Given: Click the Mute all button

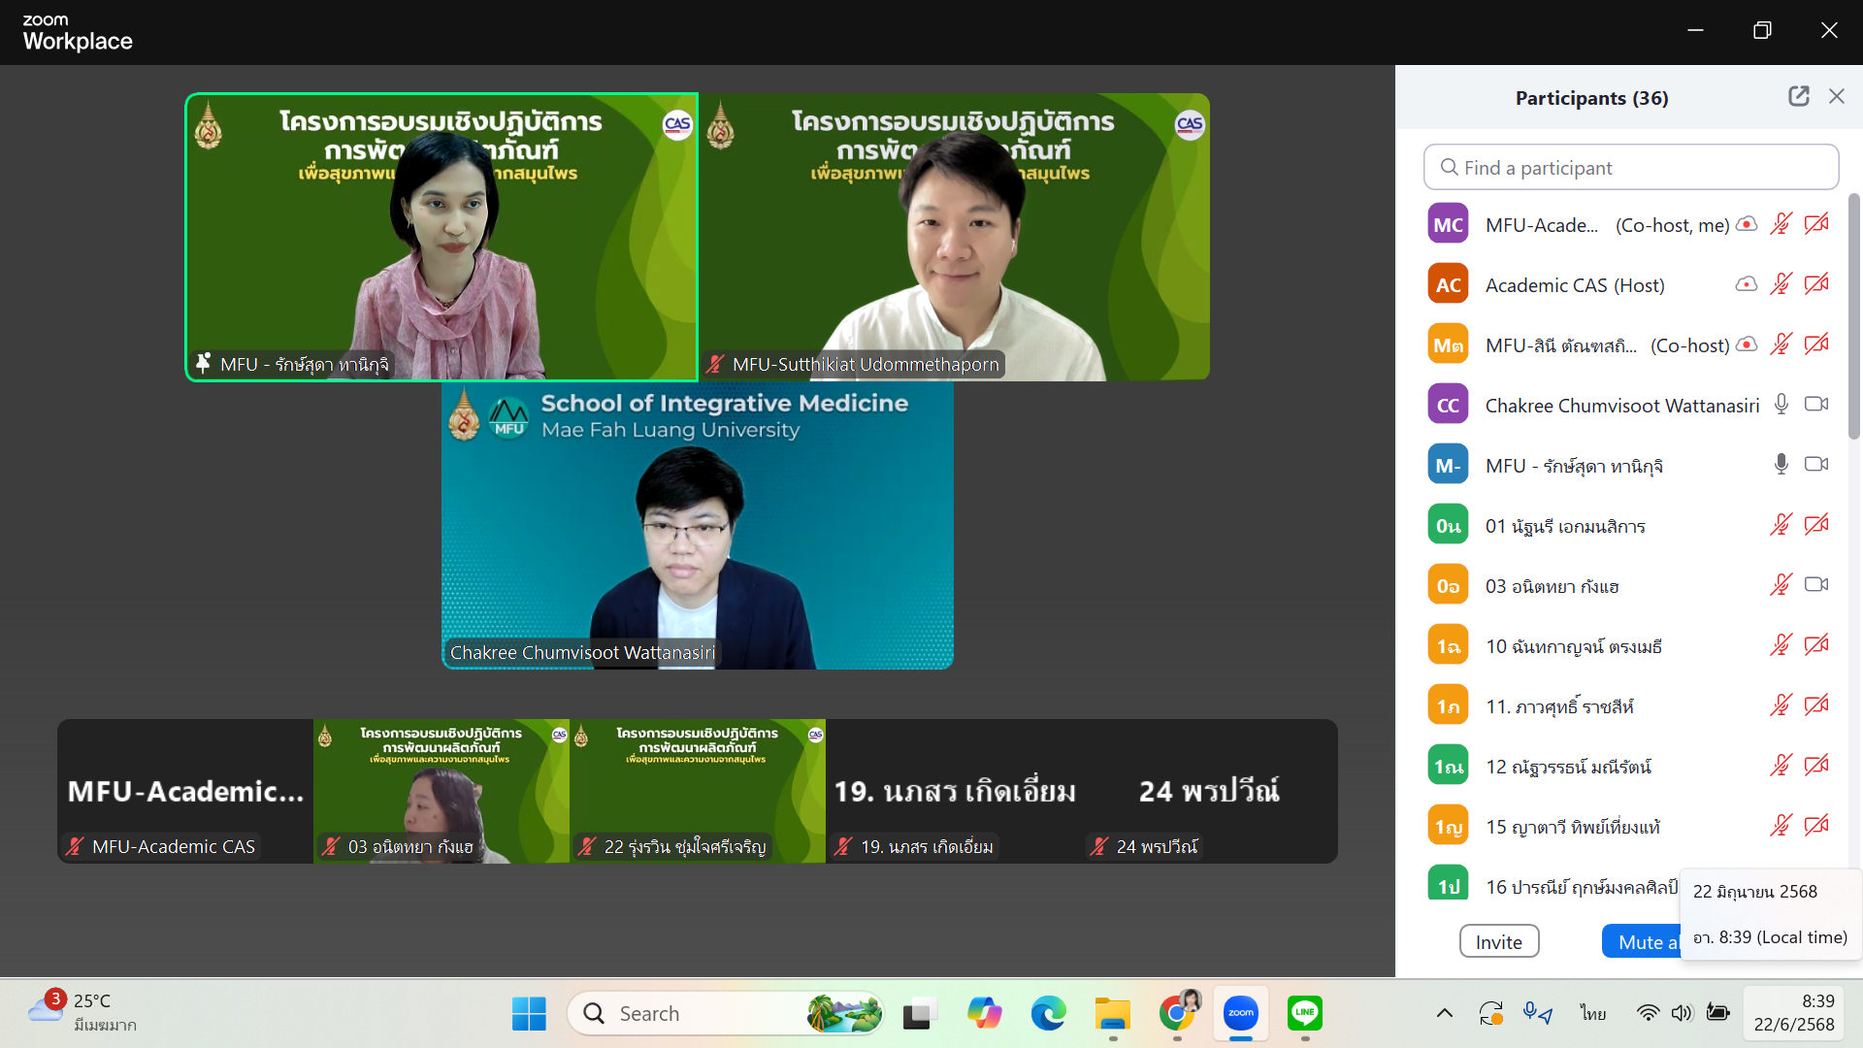Looking at the screenshot, I should click(x=1642, y=941).
